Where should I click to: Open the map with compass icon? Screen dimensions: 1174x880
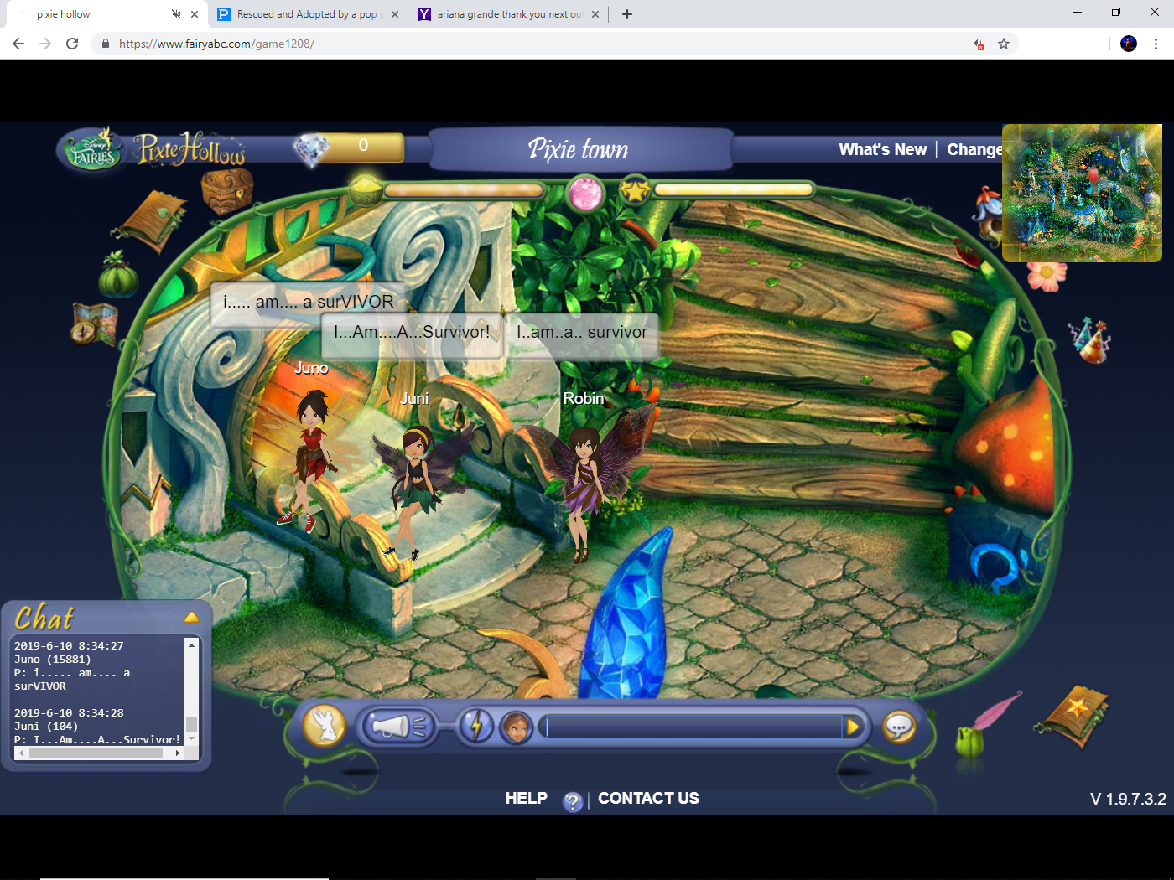(94, 323)
